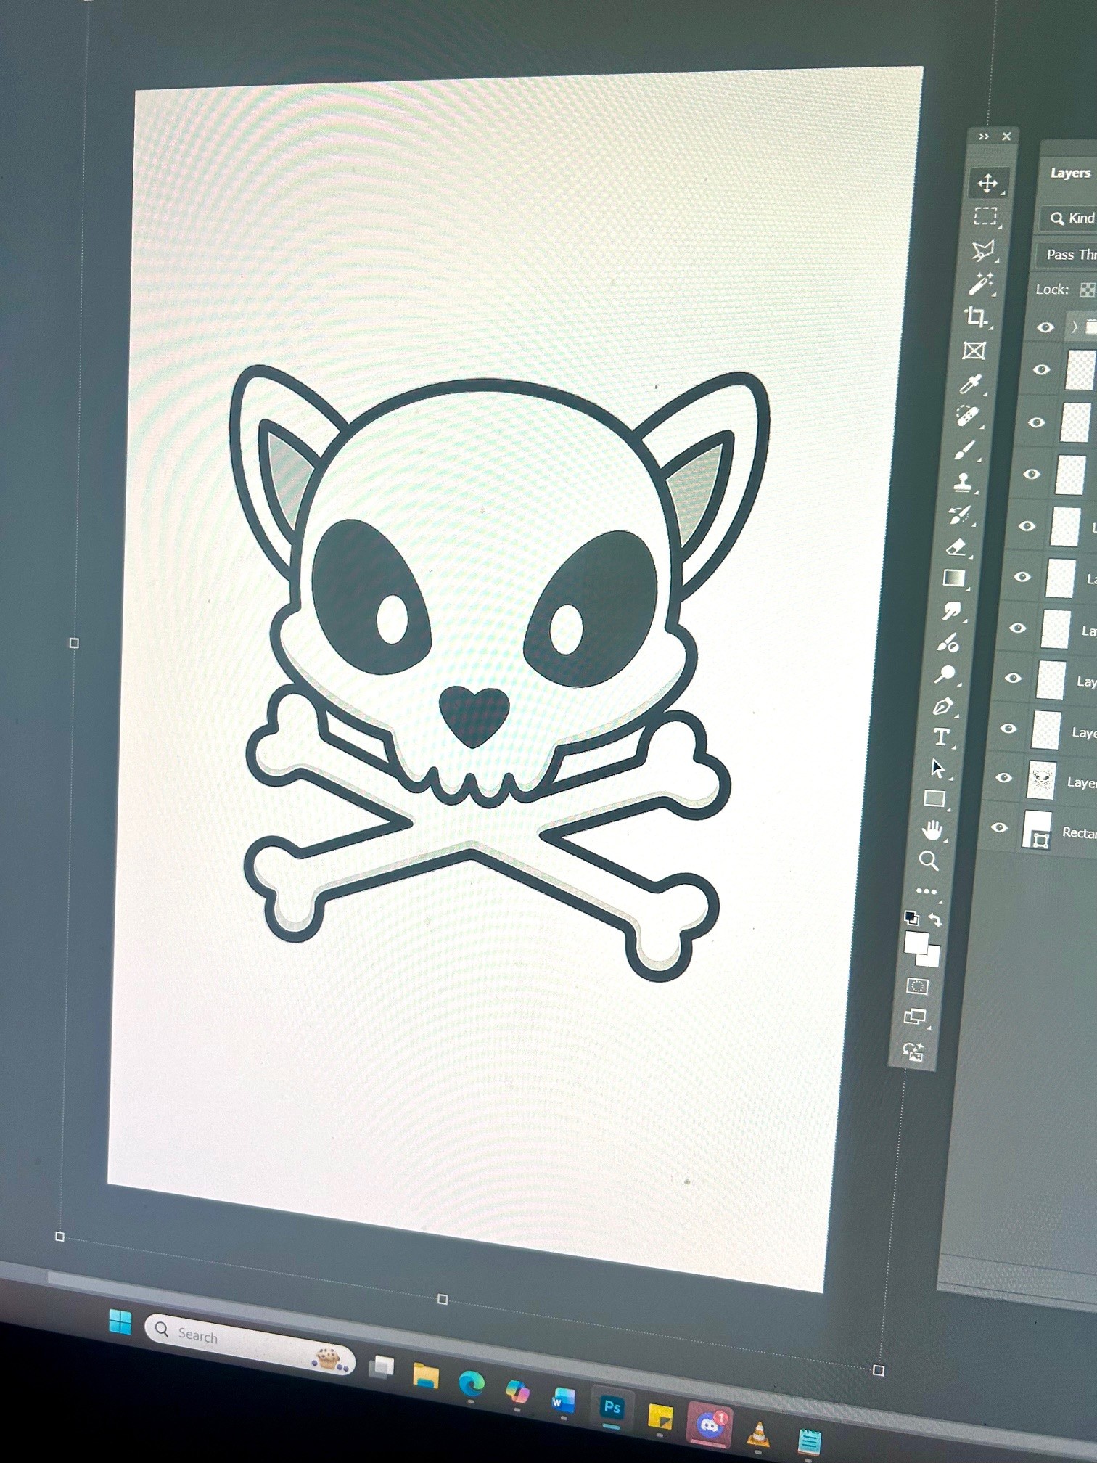Select the Eyedropper tool
The image size is (1097, 1463).
pos(971,383)
